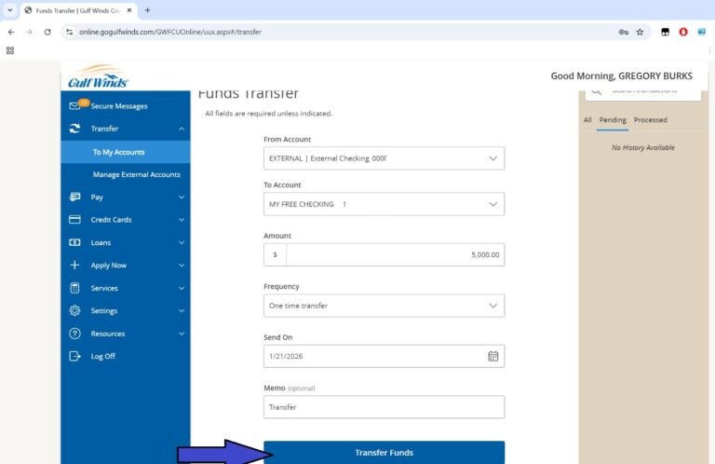Reload the page with browser refresh icon
The image size is (715, 464).
coord(47,32)
